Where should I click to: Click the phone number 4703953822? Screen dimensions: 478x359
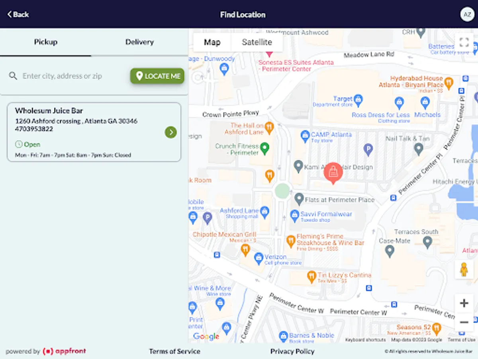[x=34, y=129]
